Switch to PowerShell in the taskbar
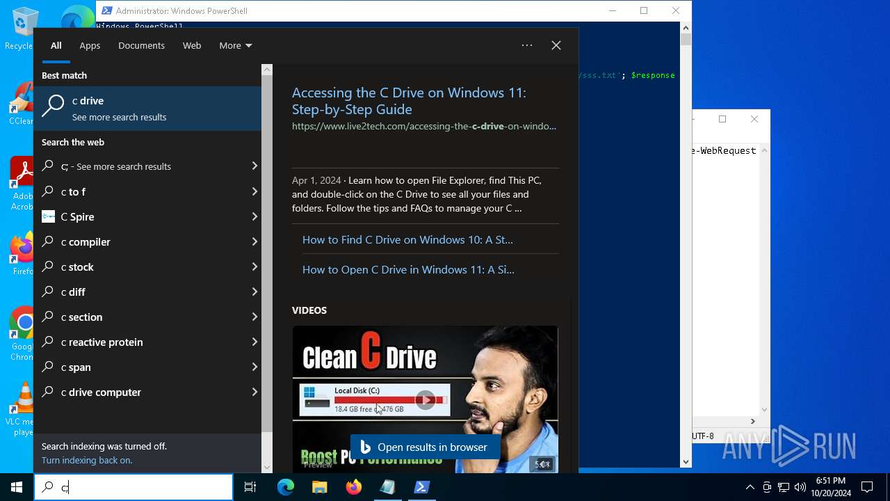Screen dimensions: 890x501 pyautogui.click(x=422, y=487)
